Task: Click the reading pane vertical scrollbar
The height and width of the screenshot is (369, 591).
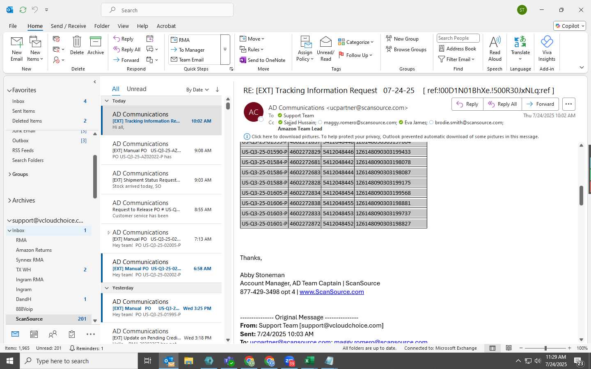Action: click(x=581, y=196)
